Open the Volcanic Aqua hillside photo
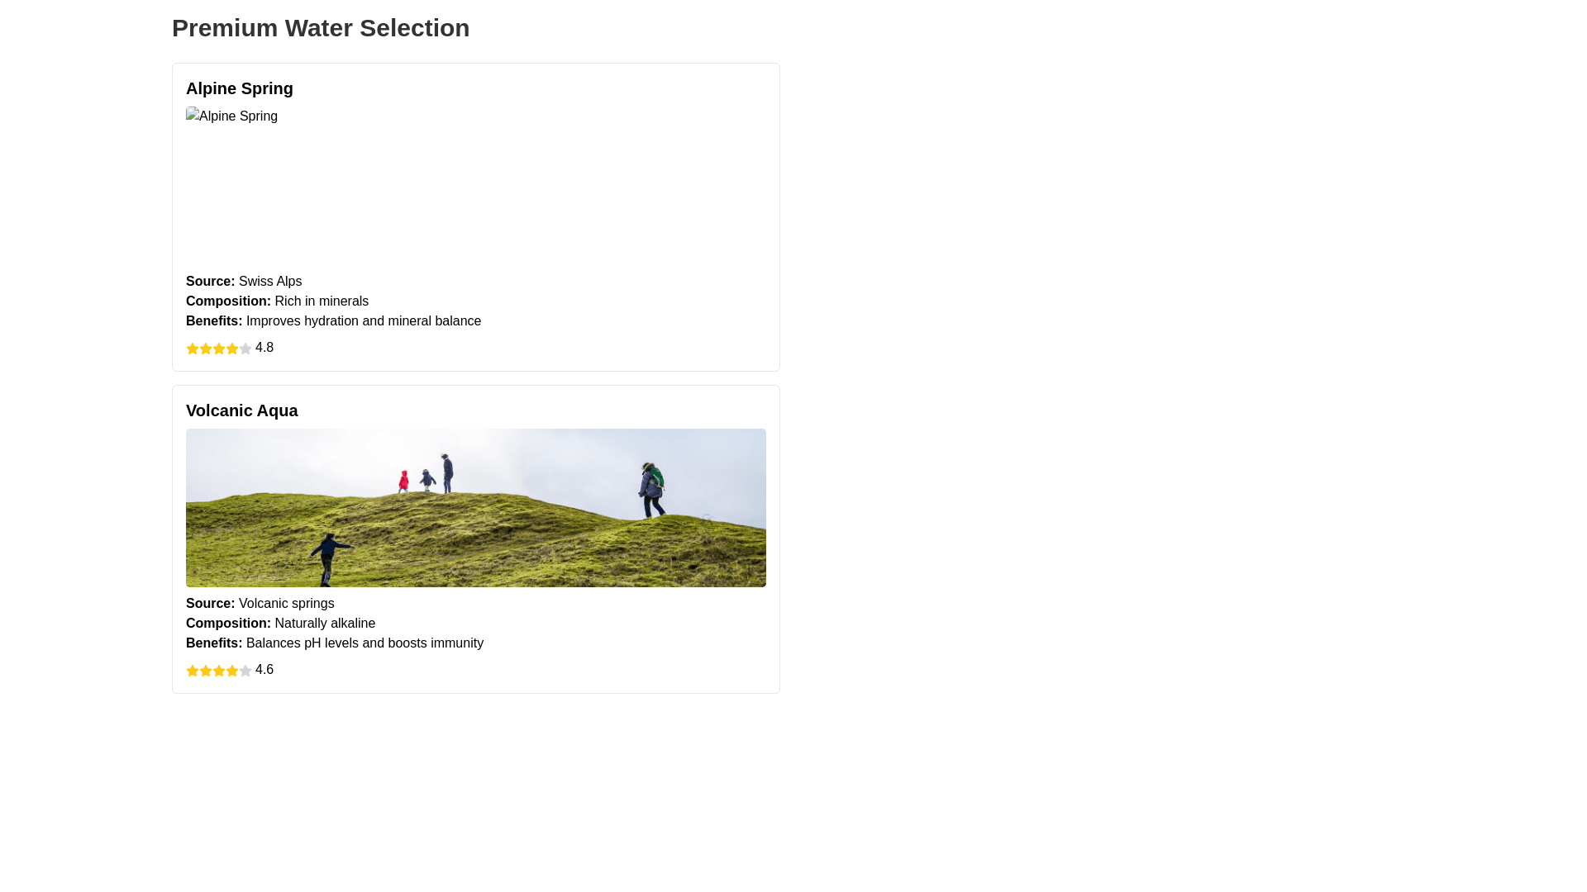Screen dimensions: 1587x892 [x=476, y=508]
